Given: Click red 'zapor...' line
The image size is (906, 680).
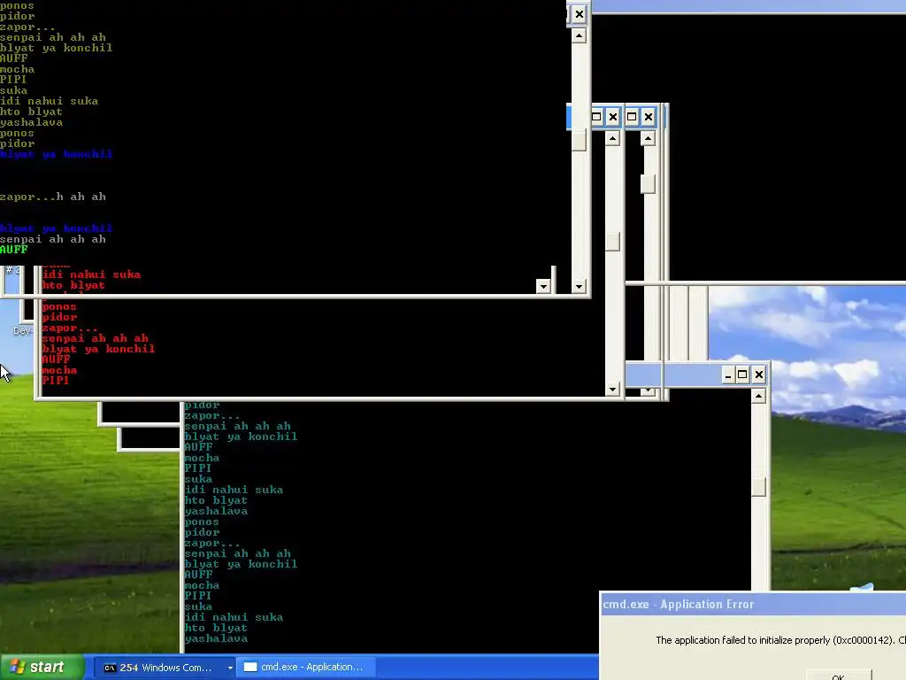Looking at the screenshot, I should 70,328.
